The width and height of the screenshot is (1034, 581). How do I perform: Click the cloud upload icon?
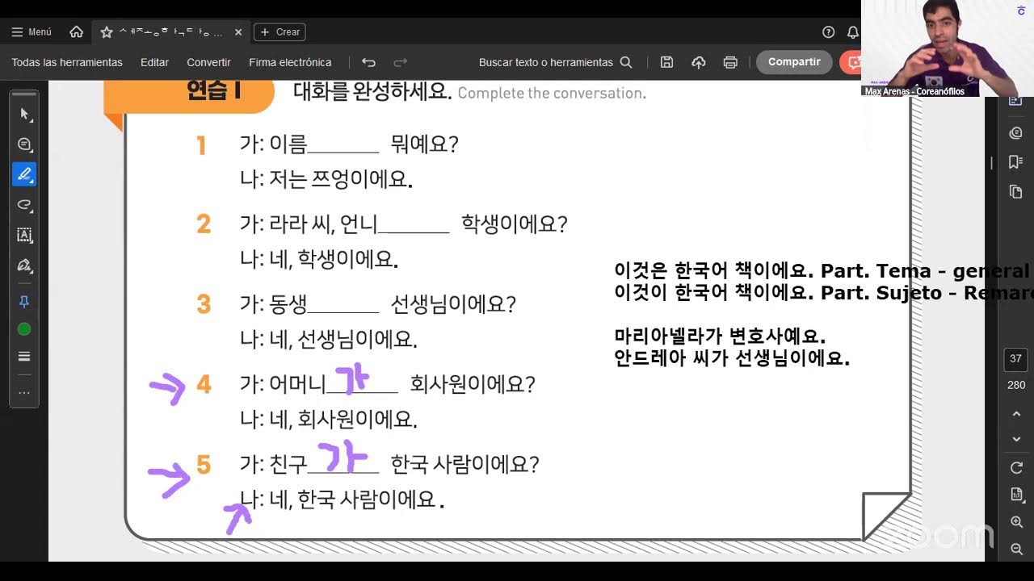click(699, 62)
